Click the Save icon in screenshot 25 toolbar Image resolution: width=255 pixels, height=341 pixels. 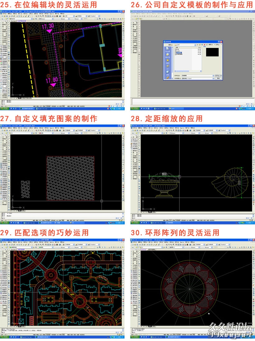pos(7,16)
